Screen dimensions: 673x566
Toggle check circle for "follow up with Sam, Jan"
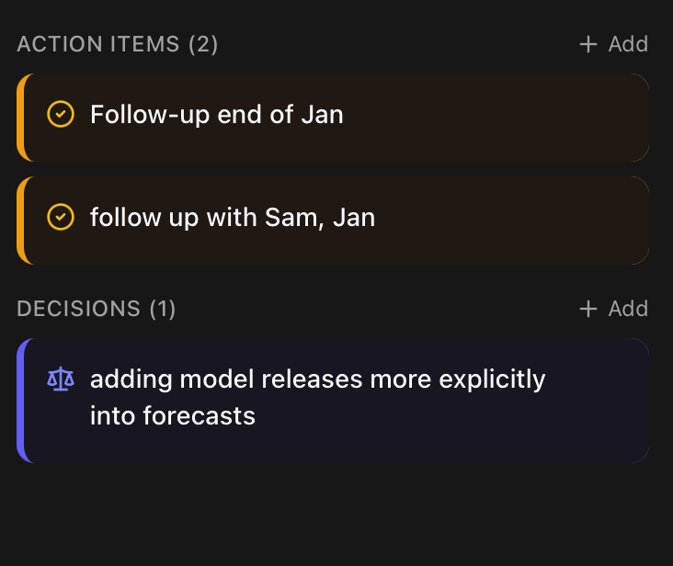tap(61, 218)
